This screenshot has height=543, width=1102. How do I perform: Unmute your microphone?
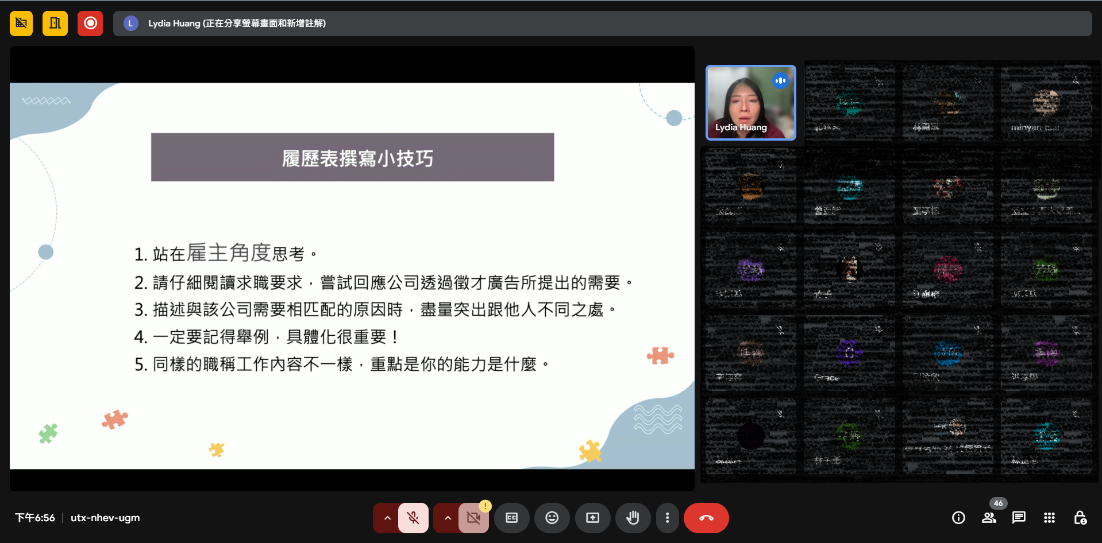click(x=413, y=518)
